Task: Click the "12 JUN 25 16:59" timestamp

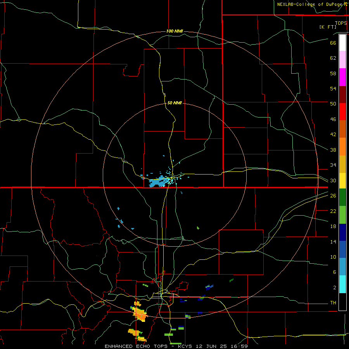Action: pyautogui.click(x=222, y=346)
